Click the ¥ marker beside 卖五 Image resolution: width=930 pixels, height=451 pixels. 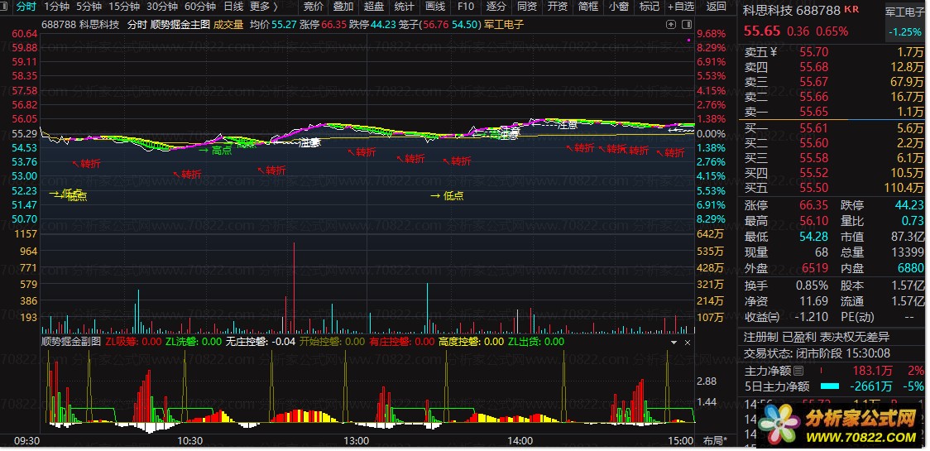pyautogui.click(x=774, y=51)
